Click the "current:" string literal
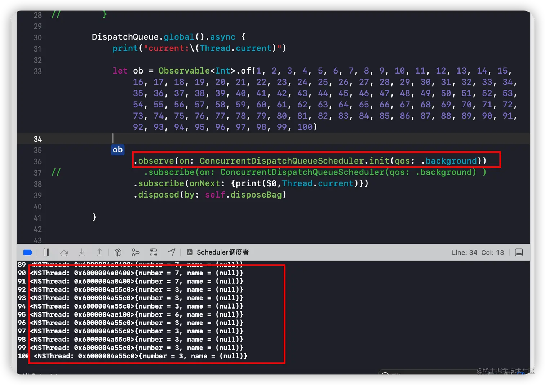Viewport: 545px width, 385px height. click(166, 48)
